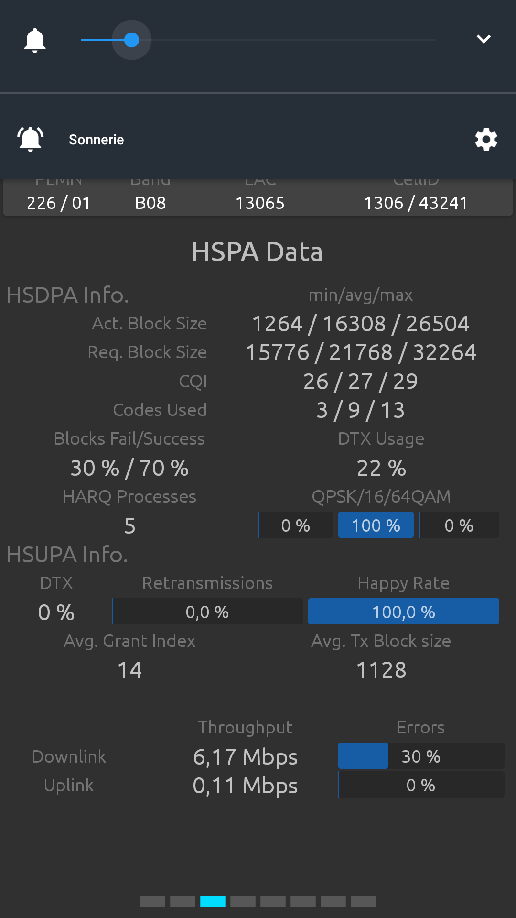This screenshot has height=918, width=516.
Task: Select the first page indicator
Action: (152, 902)
